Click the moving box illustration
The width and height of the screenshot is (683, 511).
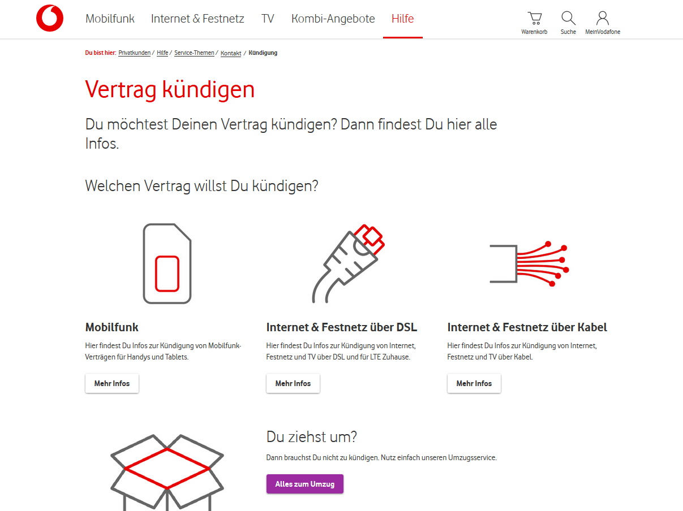click(167, 473)
